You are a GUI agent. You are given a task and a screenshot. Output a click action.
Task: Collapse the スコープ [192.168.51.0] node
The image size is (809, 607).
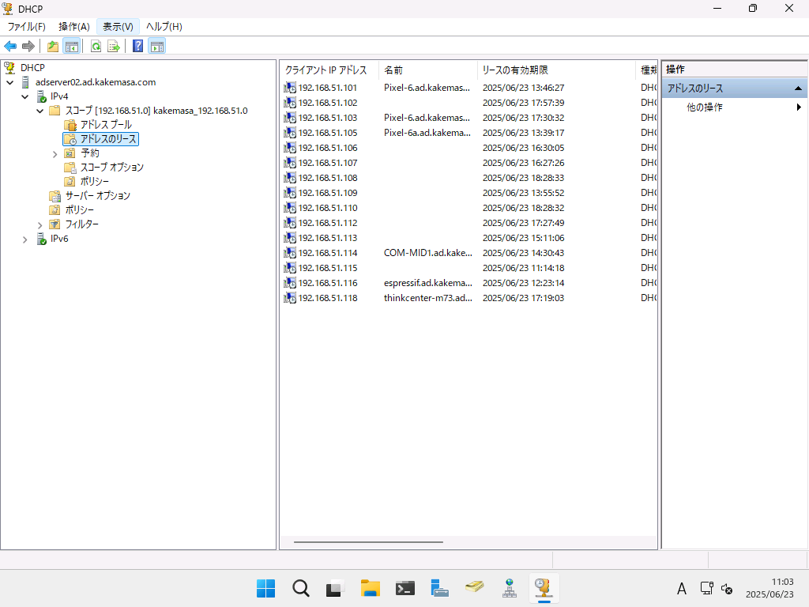(x=40, y=111)
